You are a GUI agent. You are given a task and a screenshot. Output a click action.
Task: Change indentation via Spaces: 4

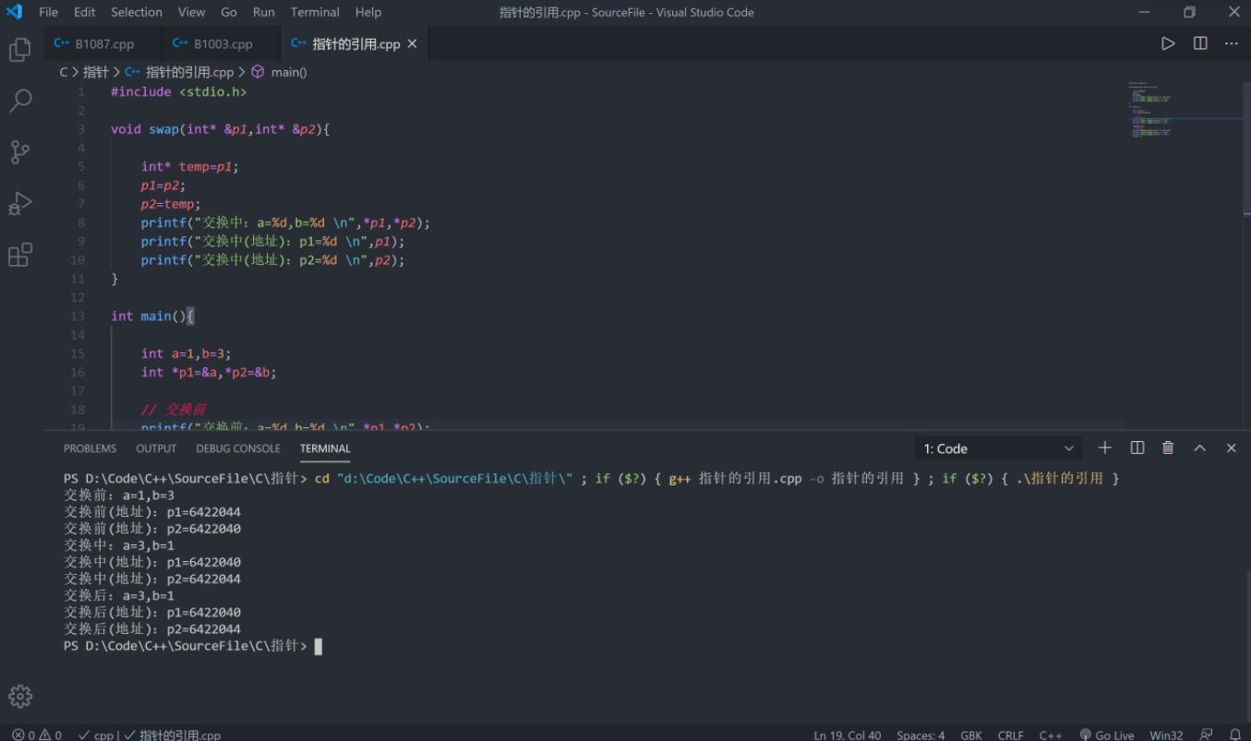coord(920,735)
